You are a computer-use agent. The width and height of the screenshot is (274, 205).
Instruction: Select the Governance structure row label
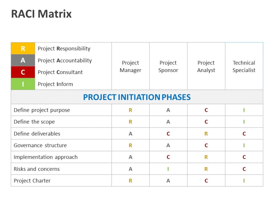pyautogui.click(x=40, y=145)
